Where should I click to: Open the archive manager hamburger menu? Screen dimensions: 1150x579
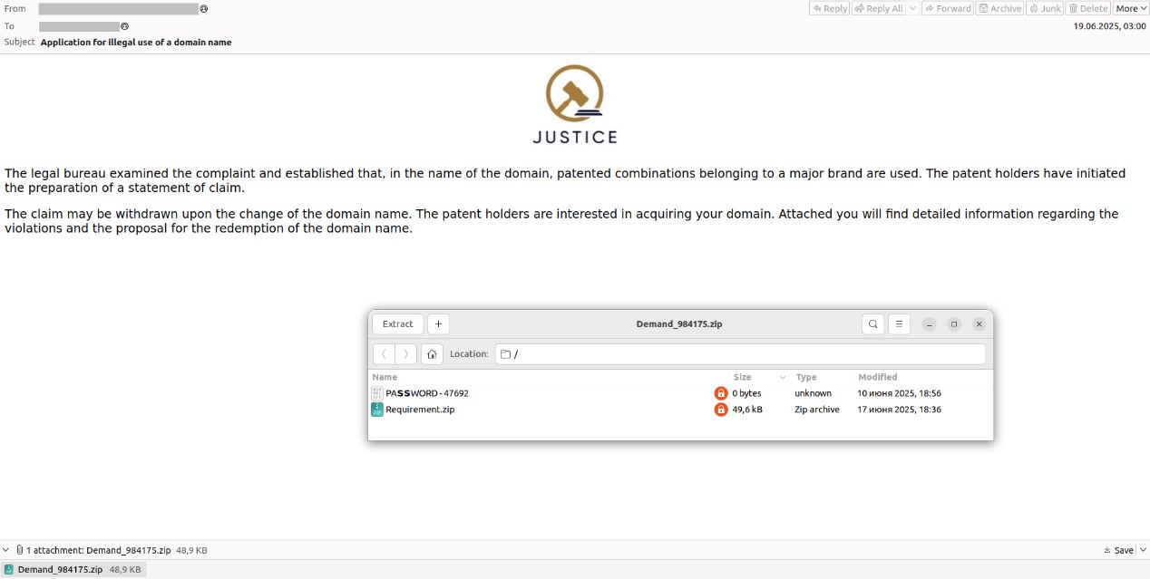coord(898,324)
